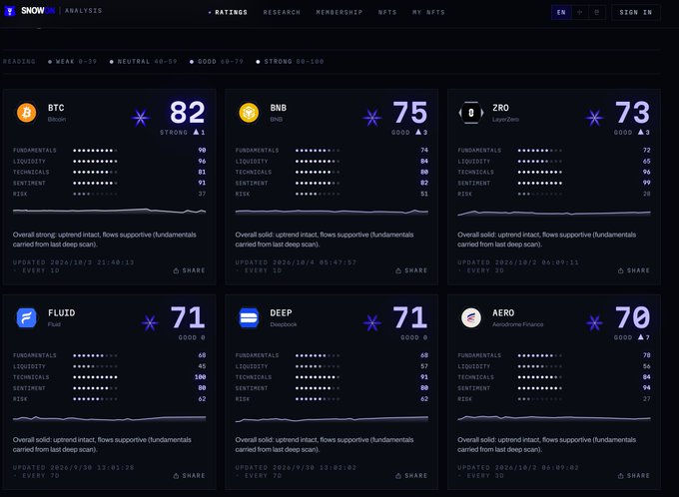The image size is (679, 497).
Task: Click the DEEP 'Updated 2026/9/30' timestamp
Action: [296, 468]
